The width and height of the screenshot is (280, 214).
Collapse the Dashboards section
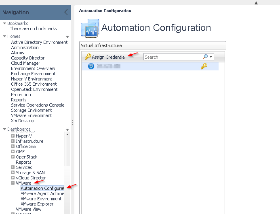[4, 129]
